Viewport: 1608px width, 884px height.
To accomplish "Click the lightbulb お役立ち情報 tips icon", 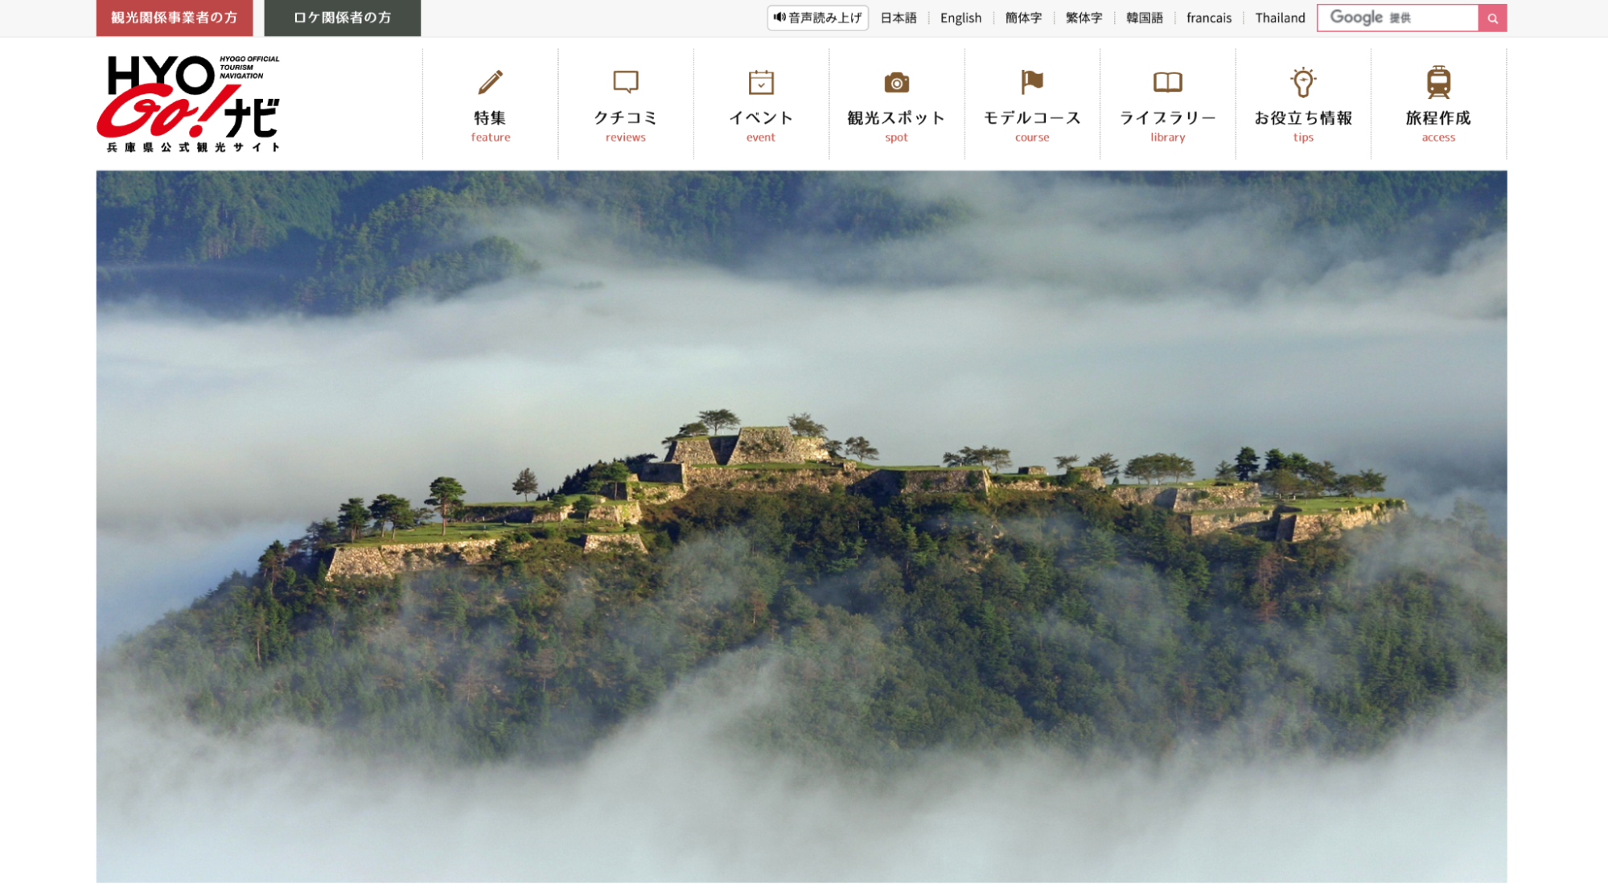I will click(1303, 82).
